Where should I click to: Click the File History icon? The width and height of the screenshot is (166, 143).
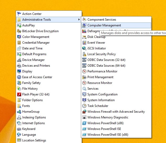[19, 89]
